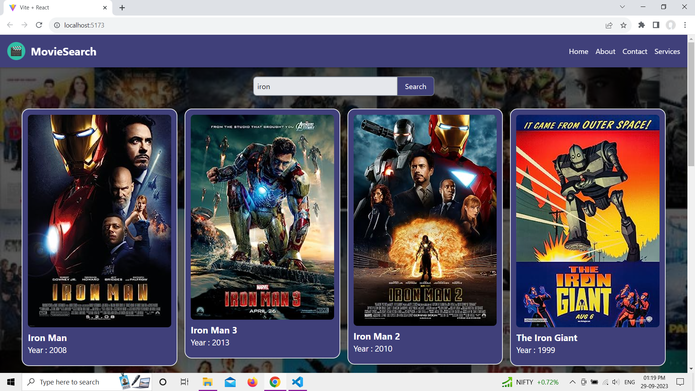Open the Chrome three-dot menu
The height and width of the screenshot is (391, 695).
coord(685,25)
